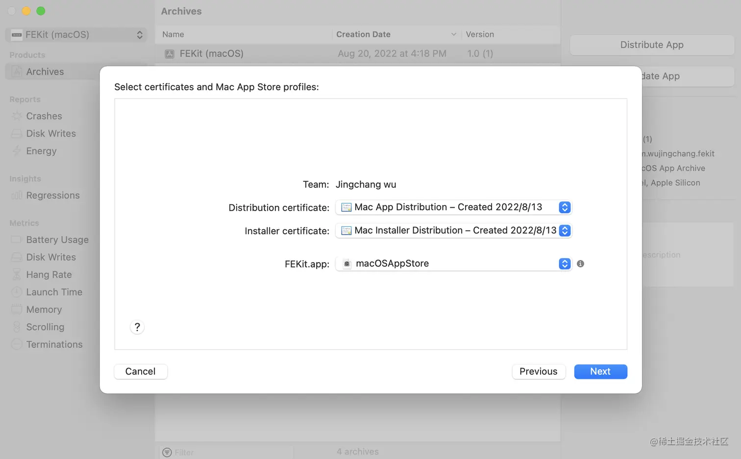Click the Next button
The image size is (741, 459).
(600, 371)
